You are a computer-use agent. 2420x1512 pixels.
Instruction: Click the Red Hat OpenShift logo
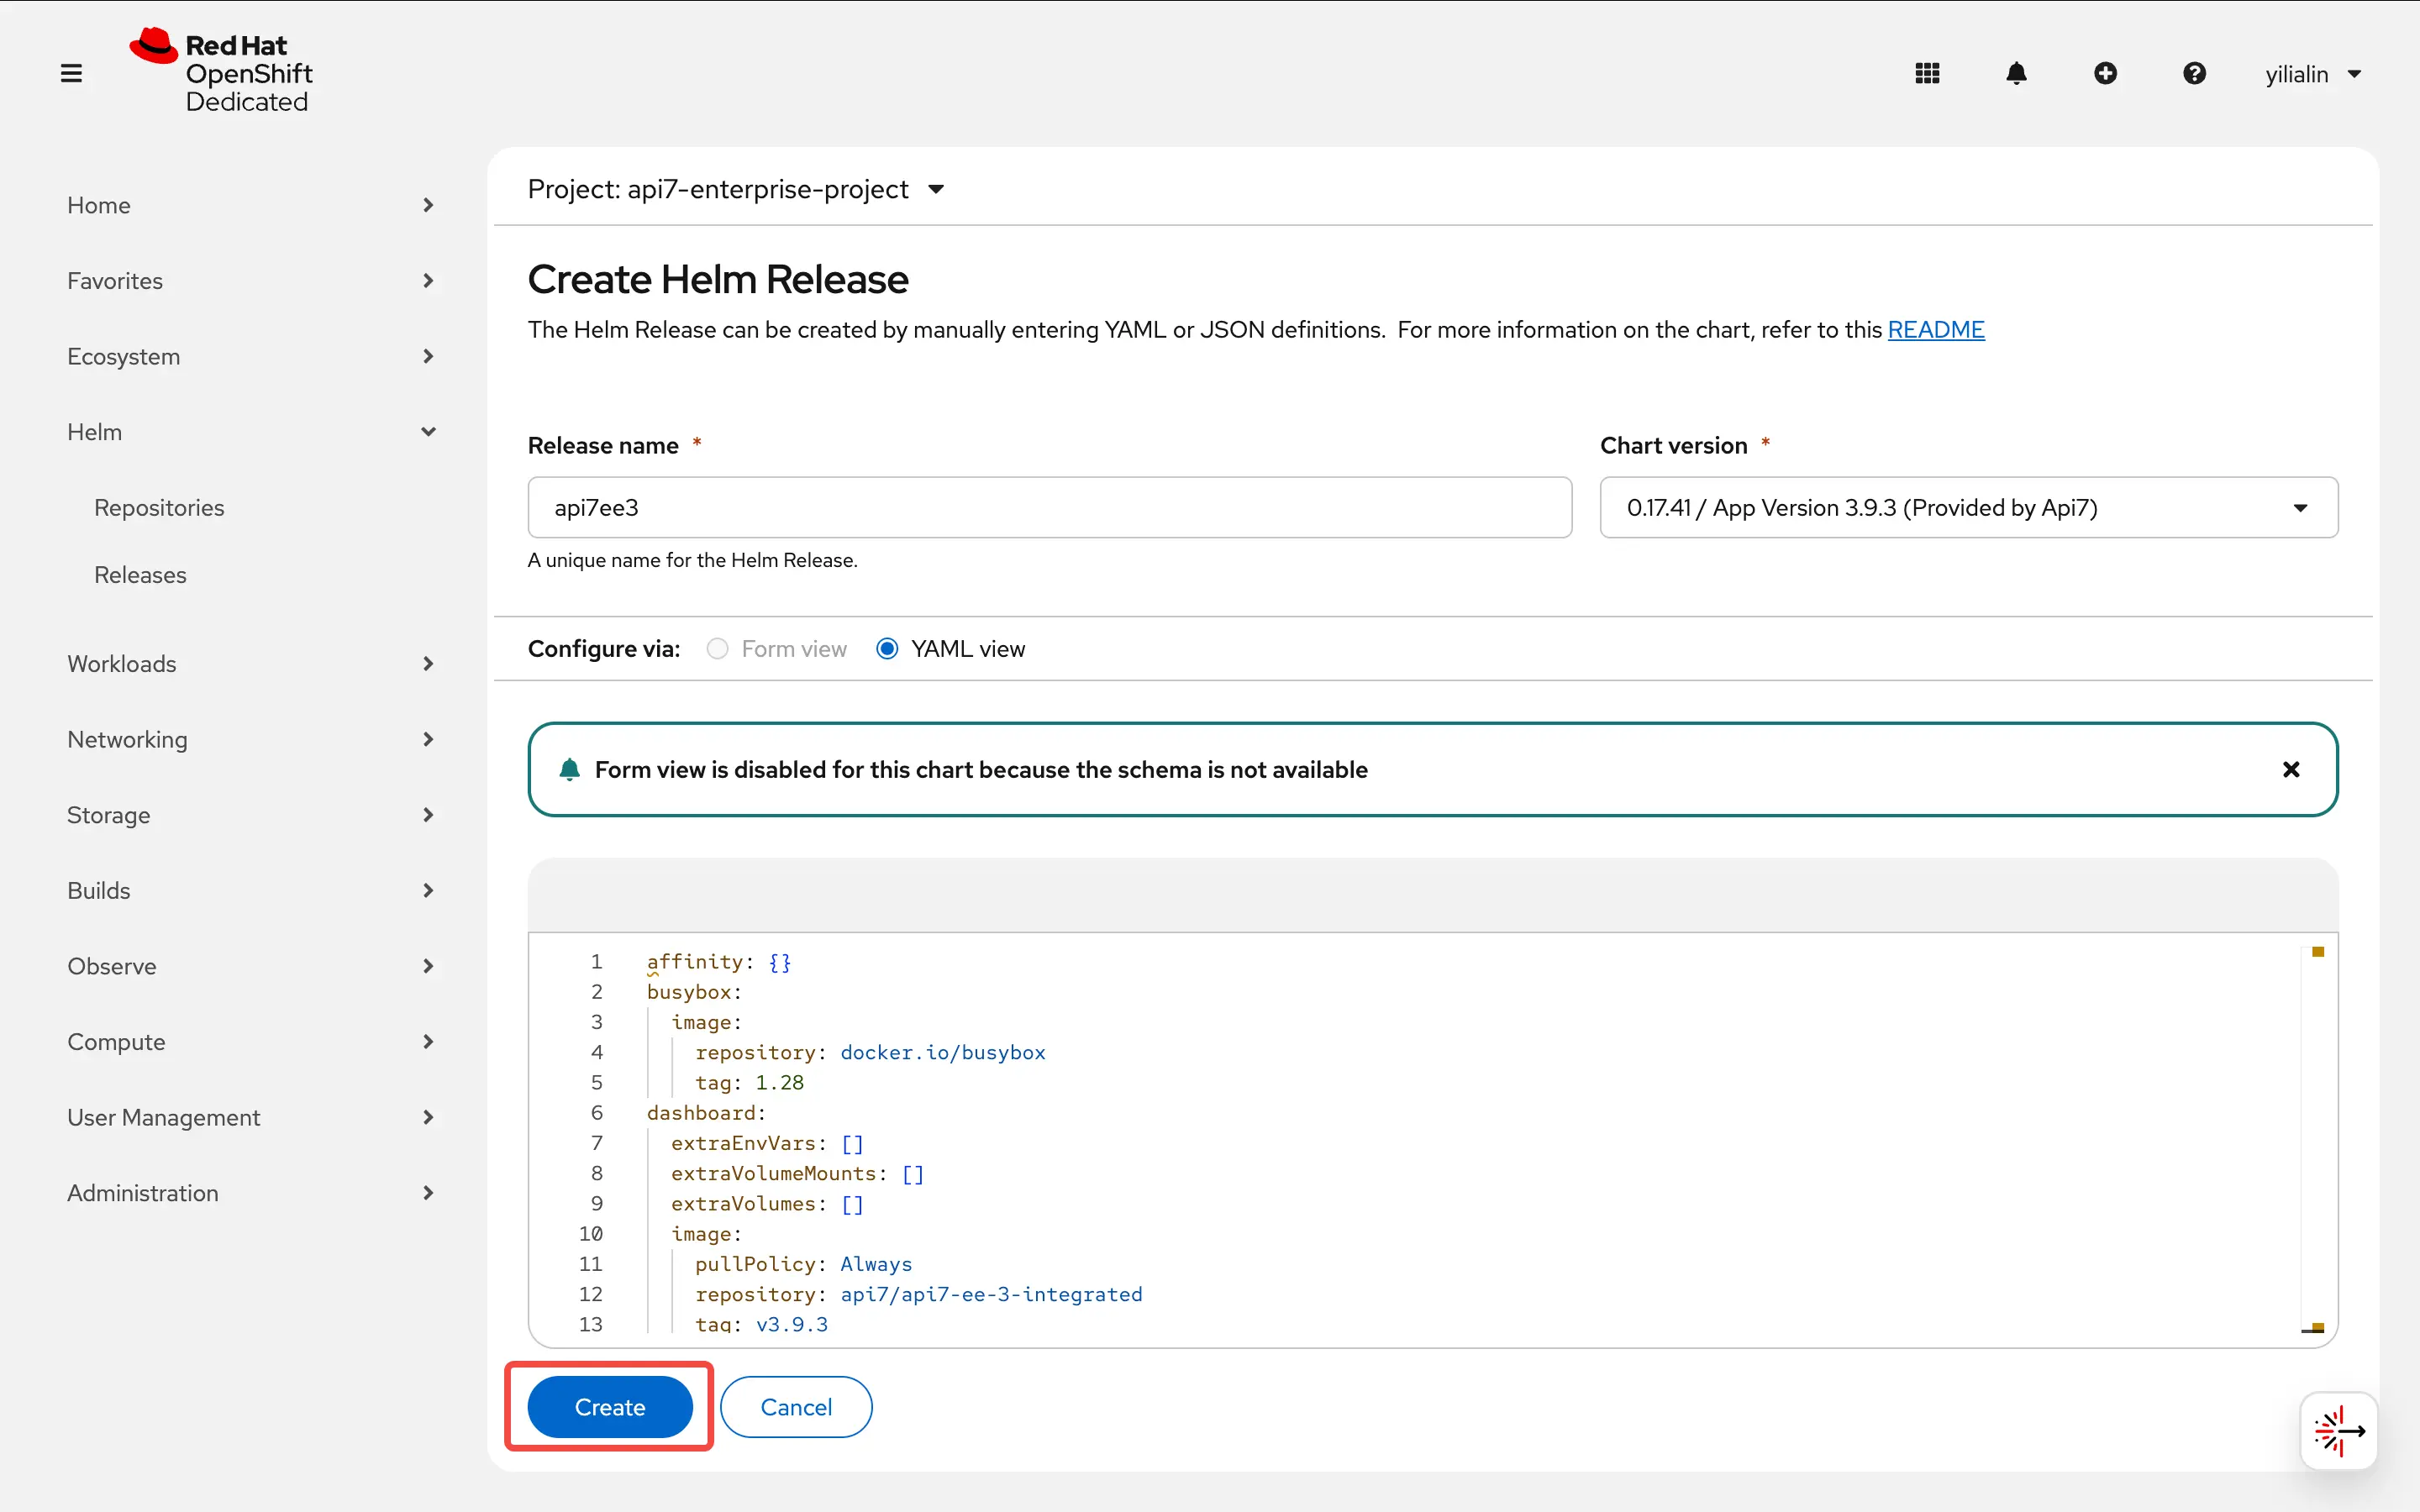click(221, 72)
